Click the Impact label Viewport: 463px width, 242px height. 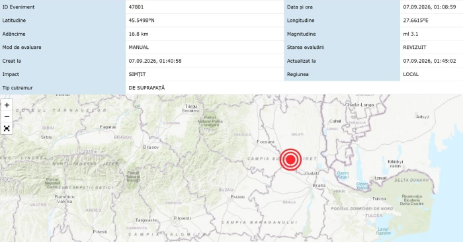[11, 74]
